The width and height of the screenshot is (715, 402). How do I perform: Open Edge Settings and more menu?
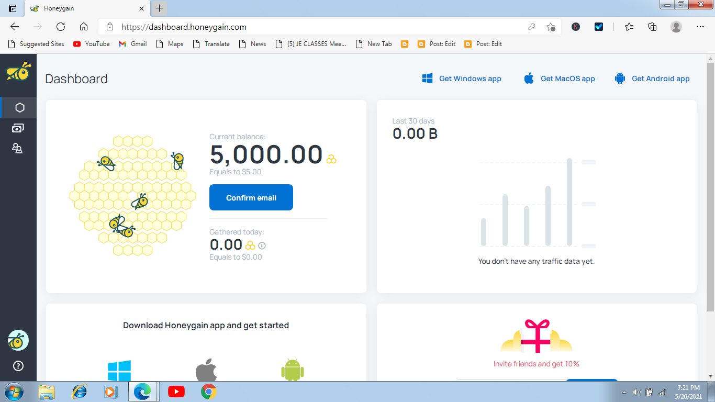700,26
